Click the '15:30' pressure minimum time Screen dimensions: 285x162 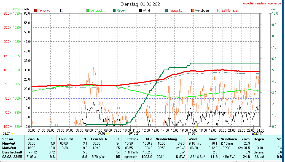(129, 144)
